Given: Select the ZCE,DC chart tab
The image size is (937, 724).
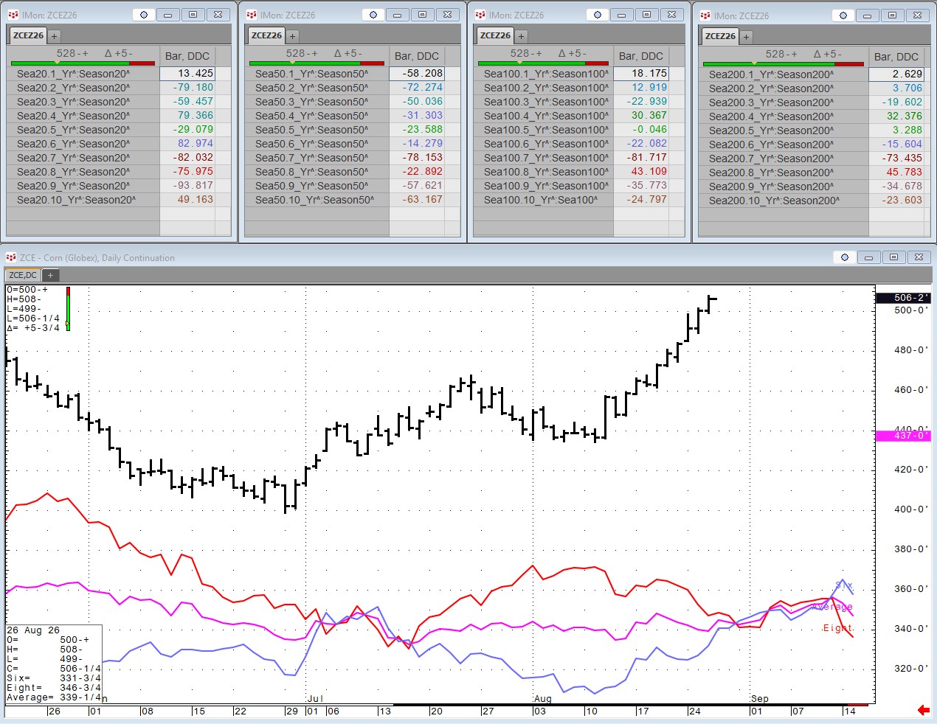Looking at the screenshot, I should 23,275.
